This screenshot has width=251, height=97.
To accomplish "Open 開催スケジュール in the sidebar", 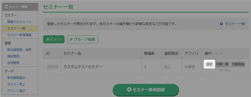I will (19, 22).
